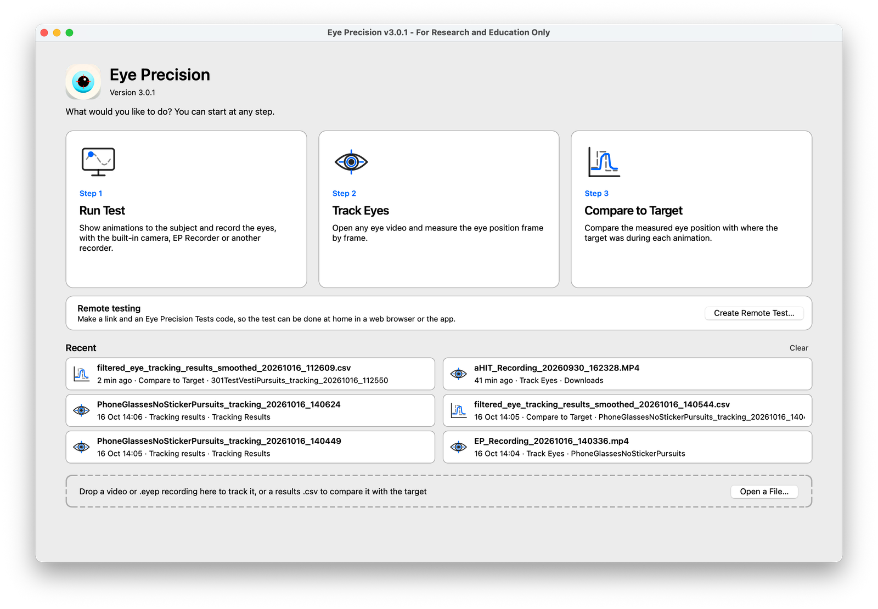Open recent file aHIT_Recording_20260930_162328.MP4
The height and width of the screenshot is (609, 878).
pos(627,374)
